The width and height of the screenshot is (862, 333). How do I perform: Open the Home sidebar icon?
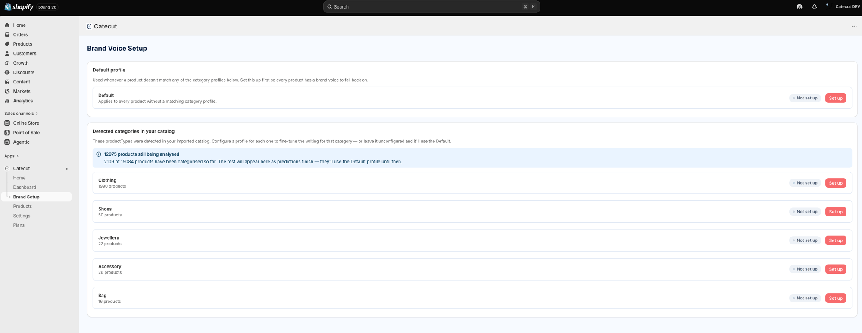(x=7, y=25)
